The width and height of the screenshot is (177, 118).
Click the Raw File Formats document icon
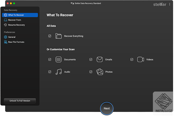point(6,42)
